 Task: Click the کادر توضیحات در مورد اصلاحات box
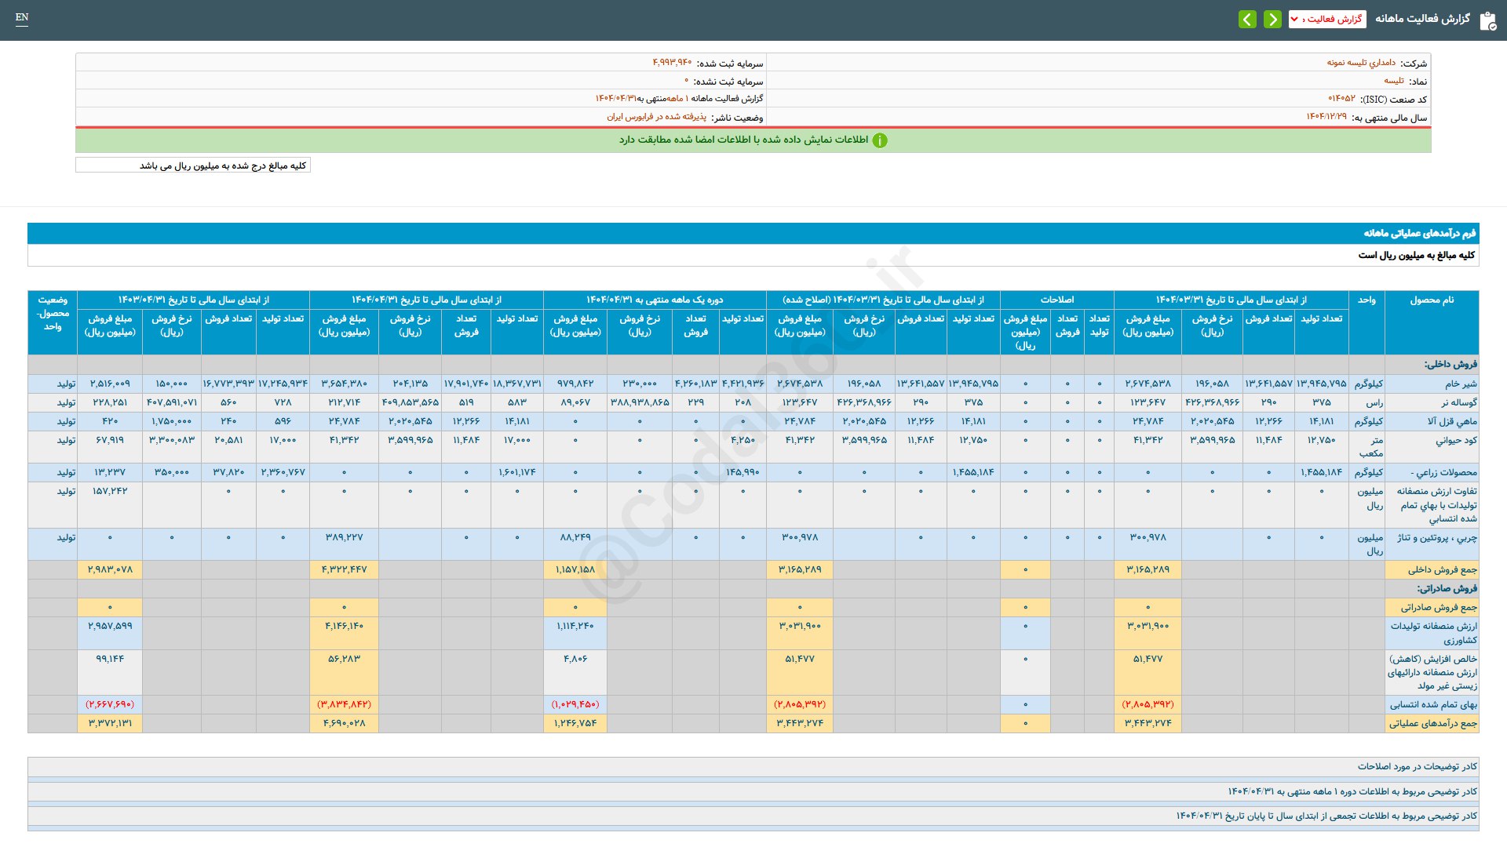click(753, 767)
